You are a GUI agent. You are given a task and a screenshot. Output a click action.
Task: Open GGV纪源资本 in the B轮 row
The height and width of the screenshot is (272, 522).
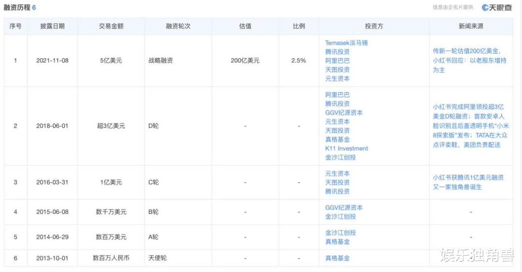tap(344, 208)
